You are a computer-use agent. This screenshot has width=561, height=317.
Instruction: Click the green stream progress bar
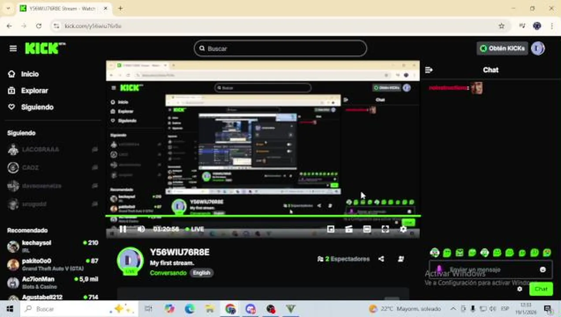point(263,216)
